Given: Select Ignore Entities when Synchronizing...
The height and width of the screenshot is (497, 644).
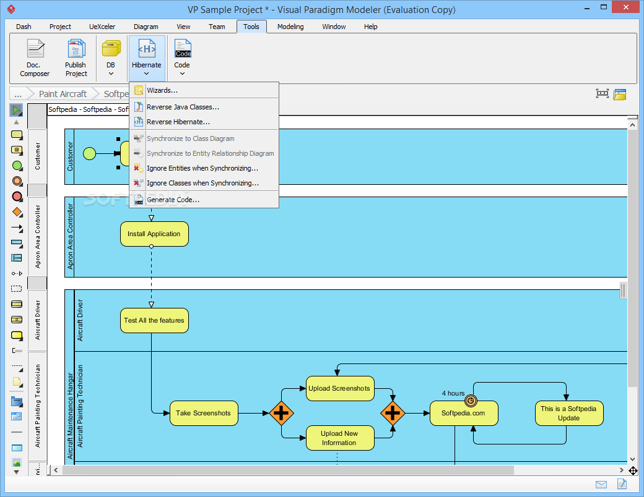Looking at the screenshot, I should click(204, 168).
